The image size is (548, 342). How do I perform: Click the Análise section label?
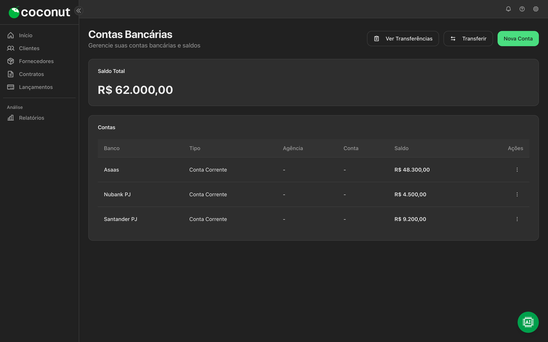pos(15,107)
